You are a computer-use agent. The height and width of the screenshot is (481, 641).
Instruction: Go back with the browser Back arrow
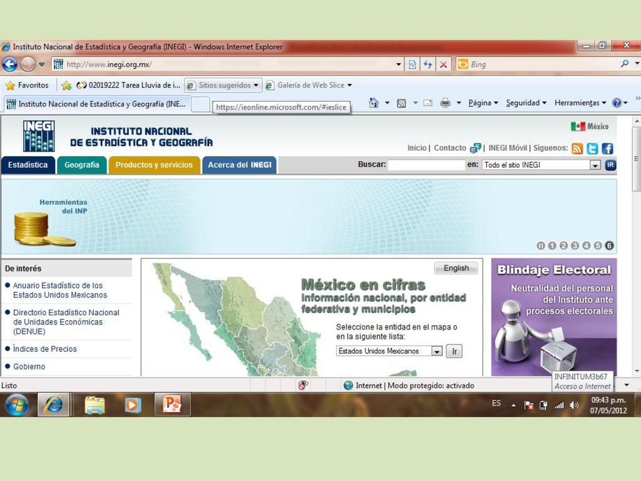click(10, 65)
